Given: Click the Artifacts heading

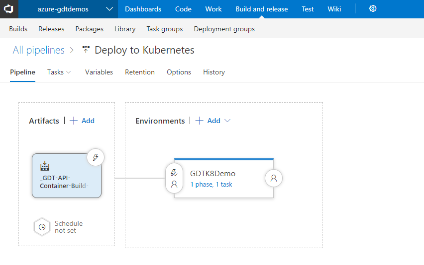Looking at the screenshot, I should [44, 121].
